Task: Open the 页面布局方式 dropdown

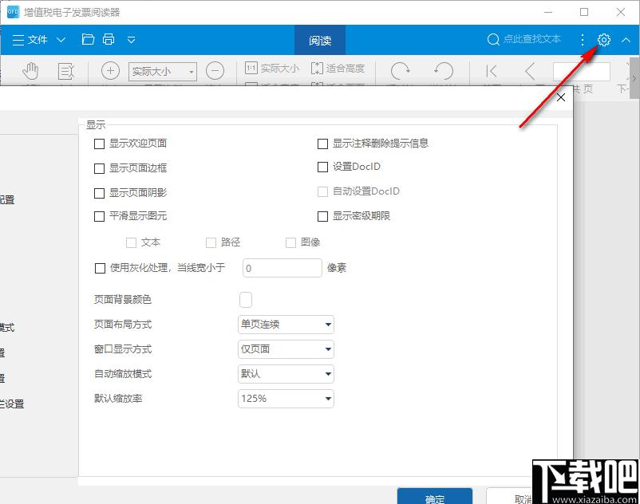Action: coord(286,325)
